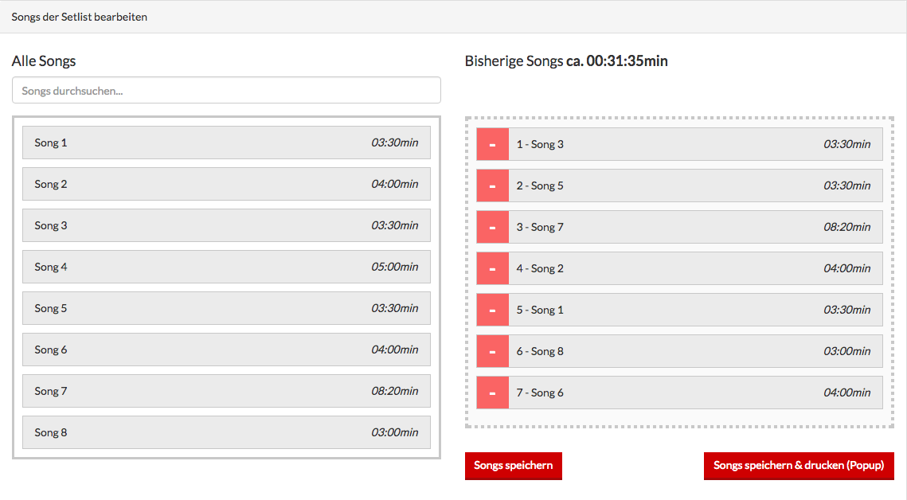Add Song 2 from Alle Songs list
907x500 pixels.
(x=226, y=184)
